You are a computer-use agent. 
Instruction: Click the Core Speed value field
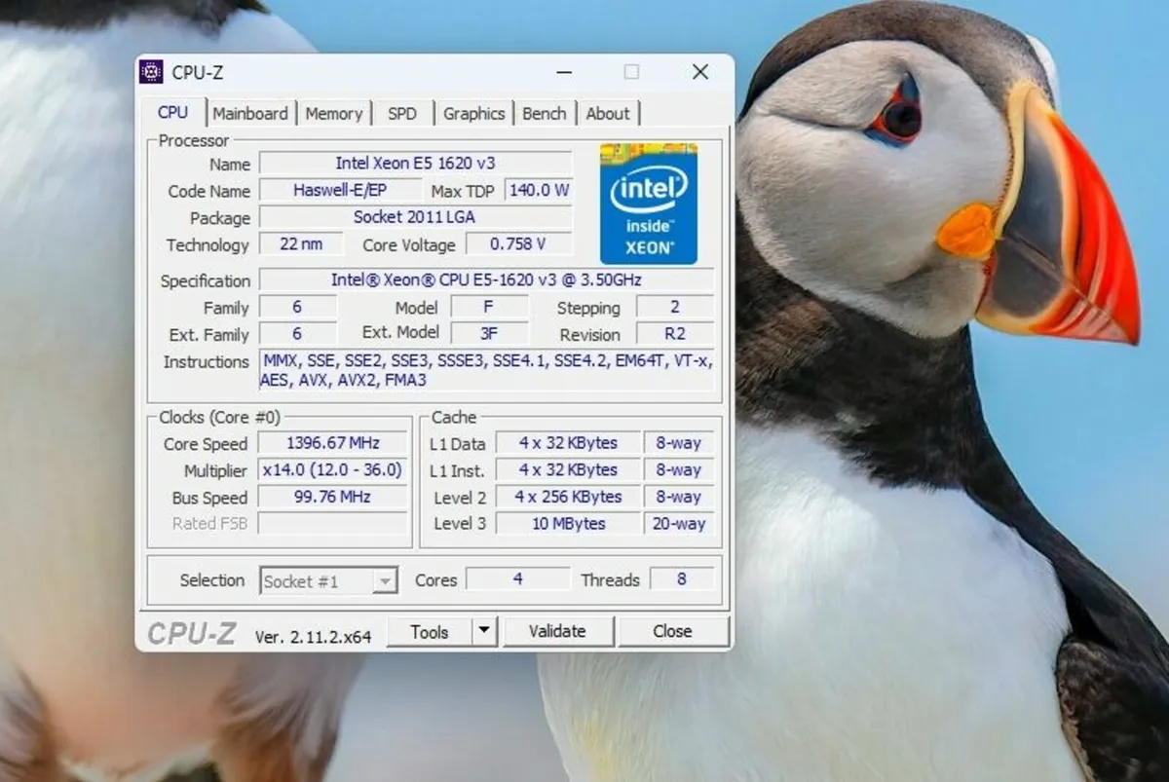pyautogui.click(x=332, y=443)
